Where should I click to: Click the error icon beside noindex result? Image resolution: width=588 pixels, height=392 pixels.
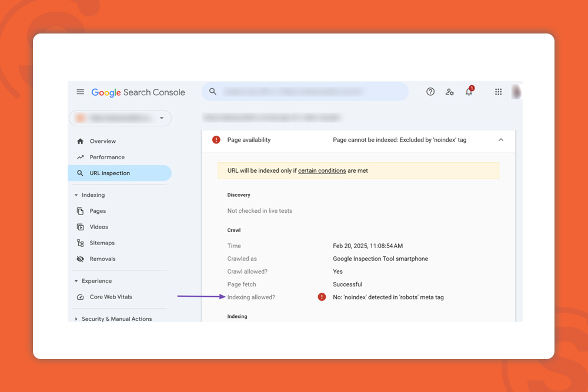point(322,297)
